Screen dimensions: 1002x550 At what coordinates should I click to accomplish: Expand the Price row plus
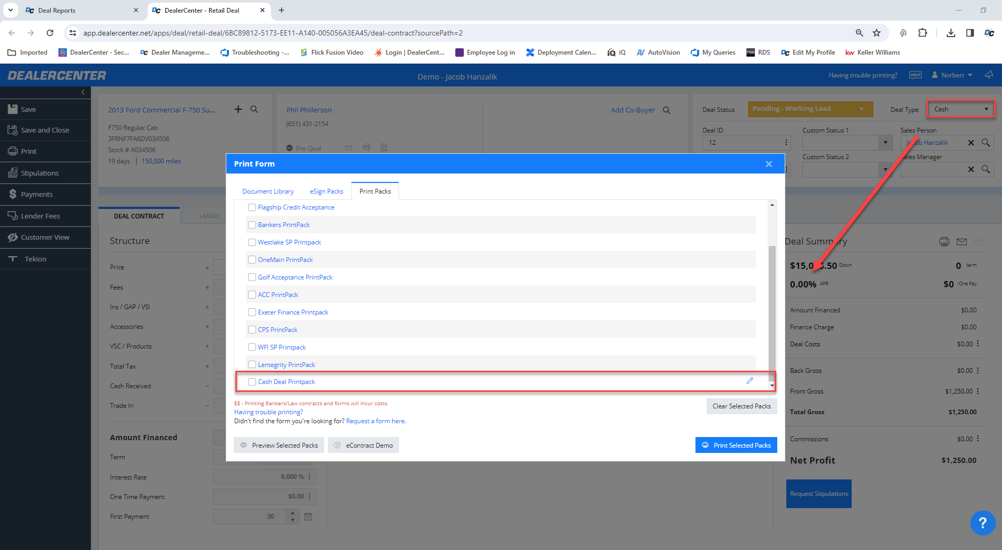point(207,268)
